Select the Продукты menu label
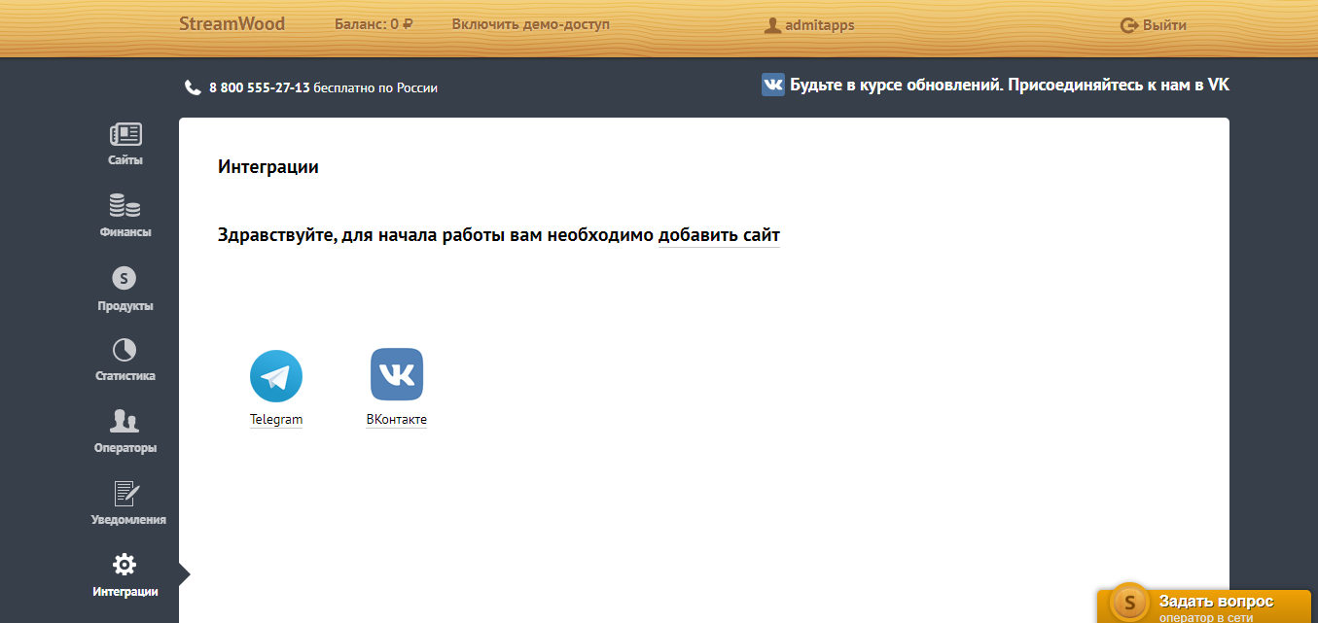Screen dimensions: 1318x623 click(x=125, y=306)
